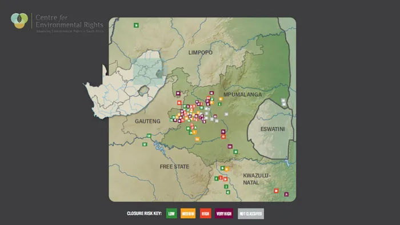Viewport: 400px width, 225px height.
Task: Select the green marker labelled 2 below the red pair
Action: 226,187
